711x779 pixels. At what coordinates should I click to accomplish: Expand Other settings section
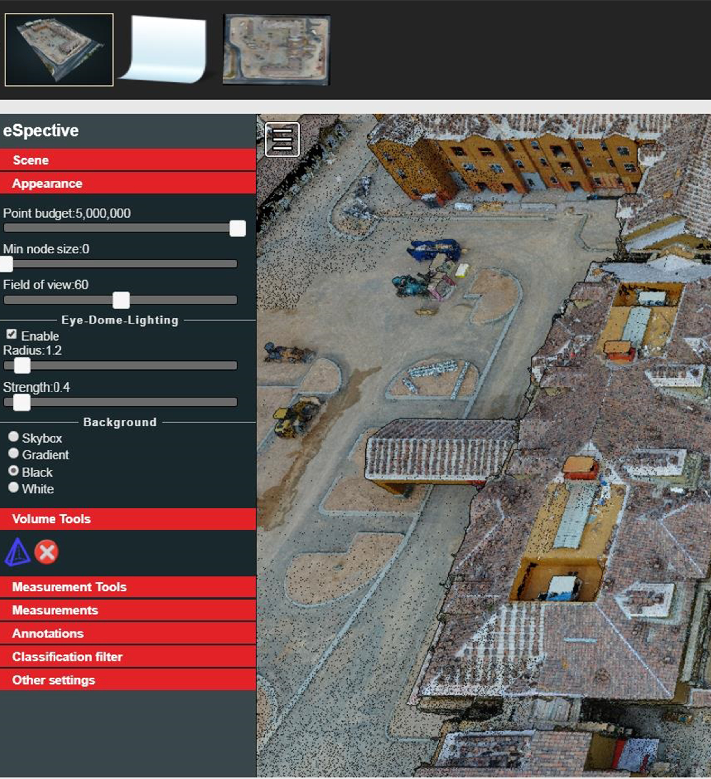click(128, 680)
